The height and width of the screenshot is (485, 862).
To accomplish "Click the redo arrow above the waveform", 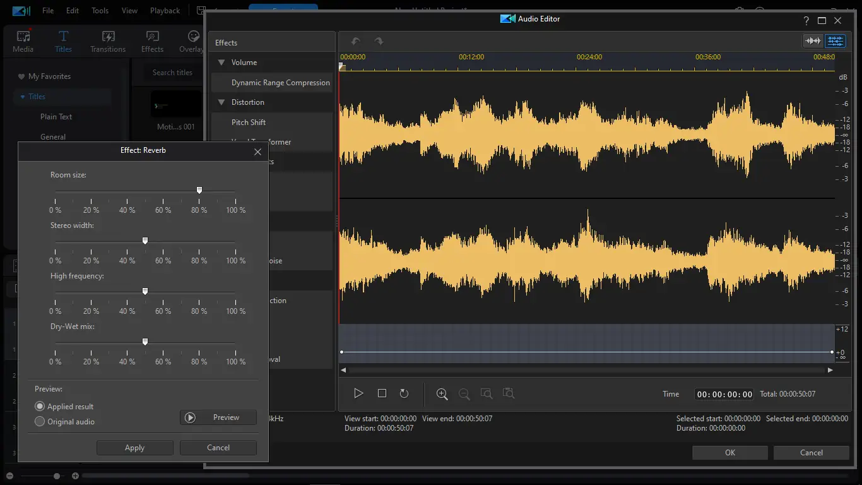I will [x=379, y=41].
